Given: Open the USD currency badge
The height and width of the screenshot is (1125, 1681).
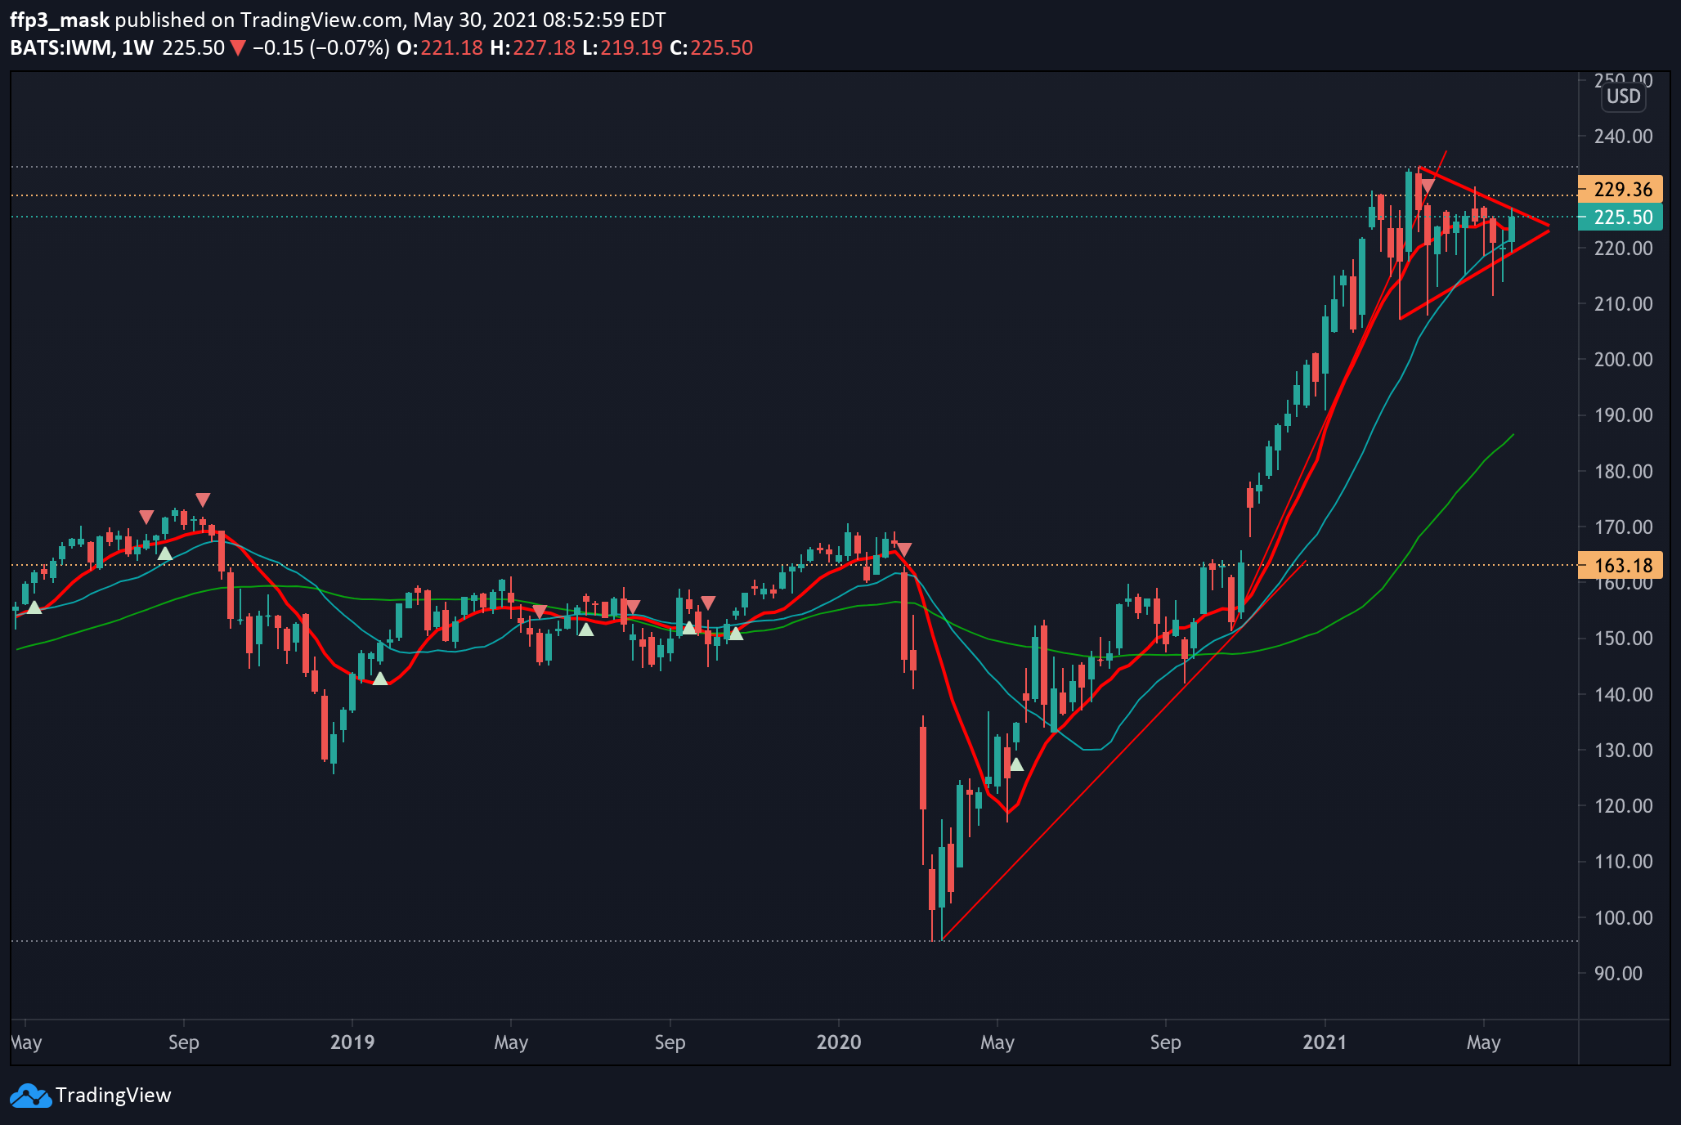Looking at the screenshot, I should pyautogui.click(x=1623, y=96).
